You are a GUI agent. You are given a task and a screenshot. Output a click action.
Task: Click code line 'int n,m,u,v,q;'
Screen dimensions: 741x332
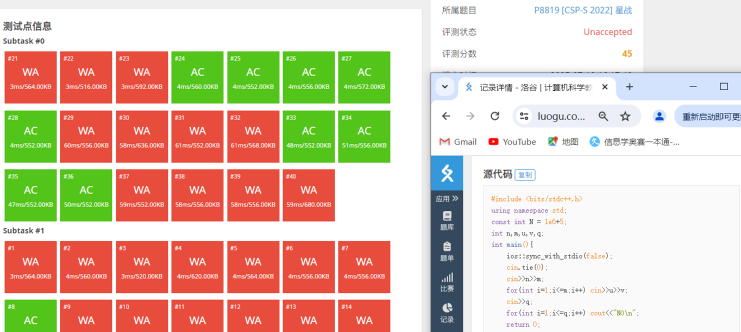tap(517, 233)
